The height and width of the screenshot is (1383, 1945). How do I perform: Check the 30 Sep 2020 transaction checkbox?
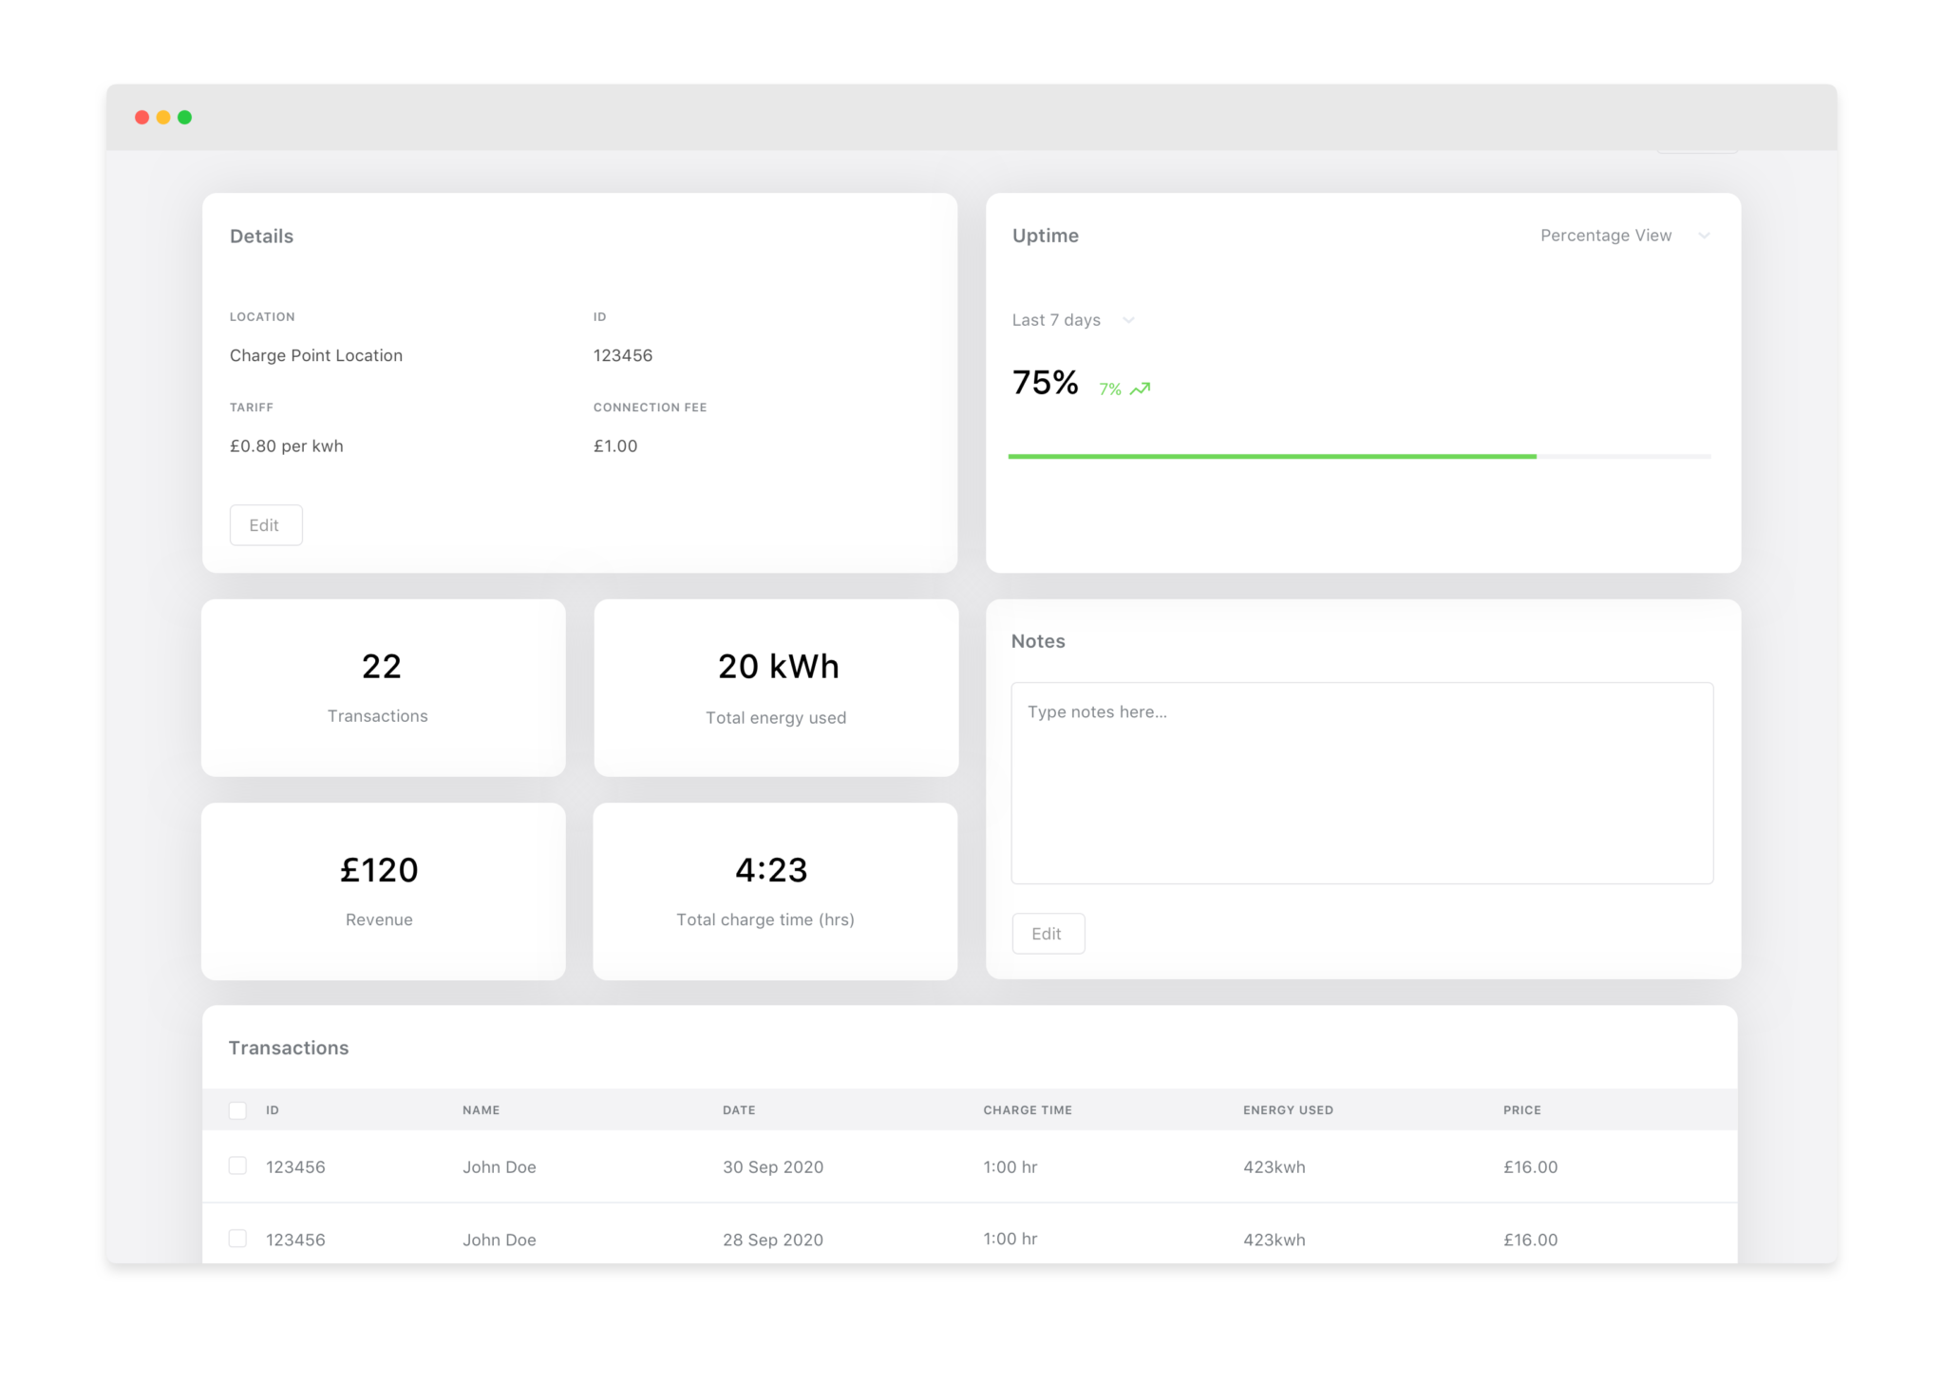point(237,1166)
